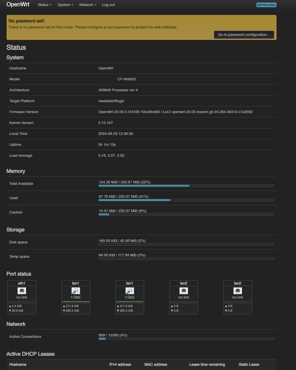This screenshot has width=296, height=370.
Task: Open the Status dropdown menu
Action: (45, 5)
